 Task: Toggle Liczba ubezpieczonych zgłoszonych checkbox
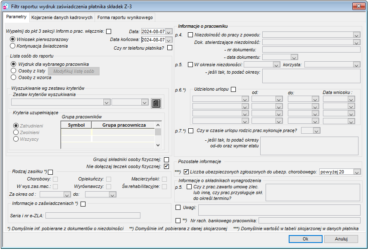coord(186,172)
